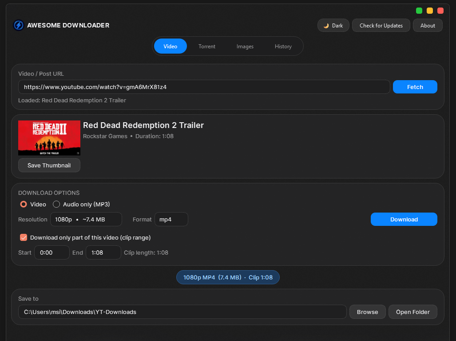Screen dimensions: 456x341
Task: Click the red close window dot
Action: click(440, 11)
